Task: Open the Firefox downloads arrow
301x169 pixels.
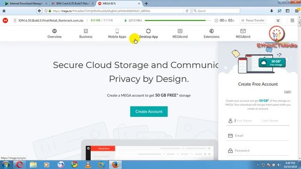Action: click(271, 11)
